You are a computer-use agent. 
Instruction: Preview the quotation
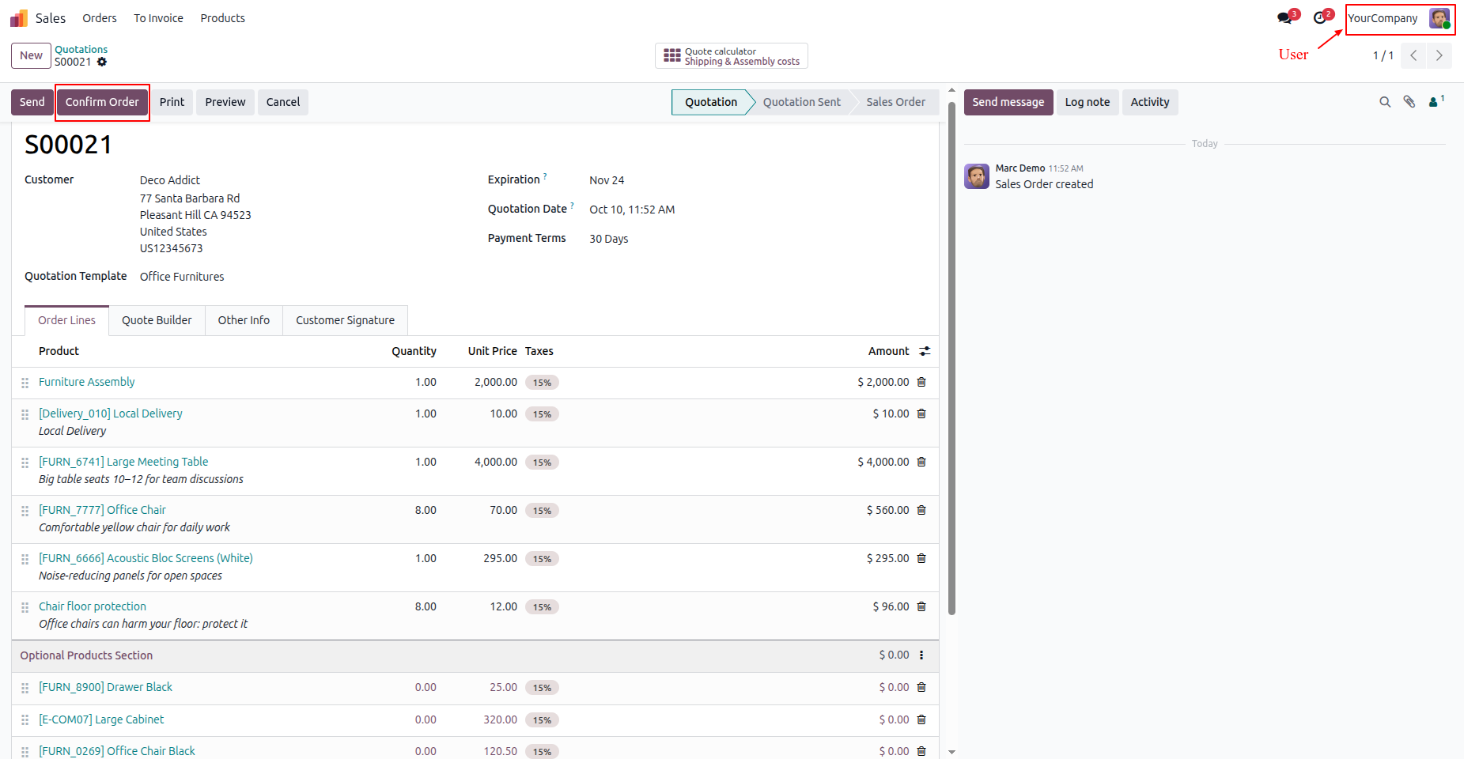225,102
